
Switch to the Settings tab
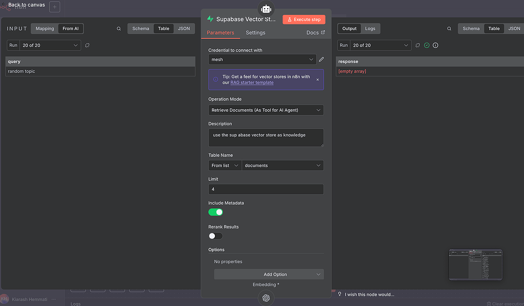[255, 33]
